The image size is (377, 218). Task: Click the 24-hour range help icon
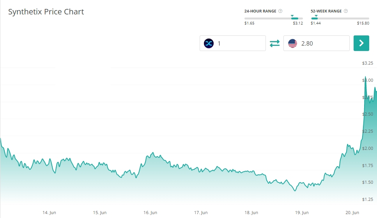[281, 11]
